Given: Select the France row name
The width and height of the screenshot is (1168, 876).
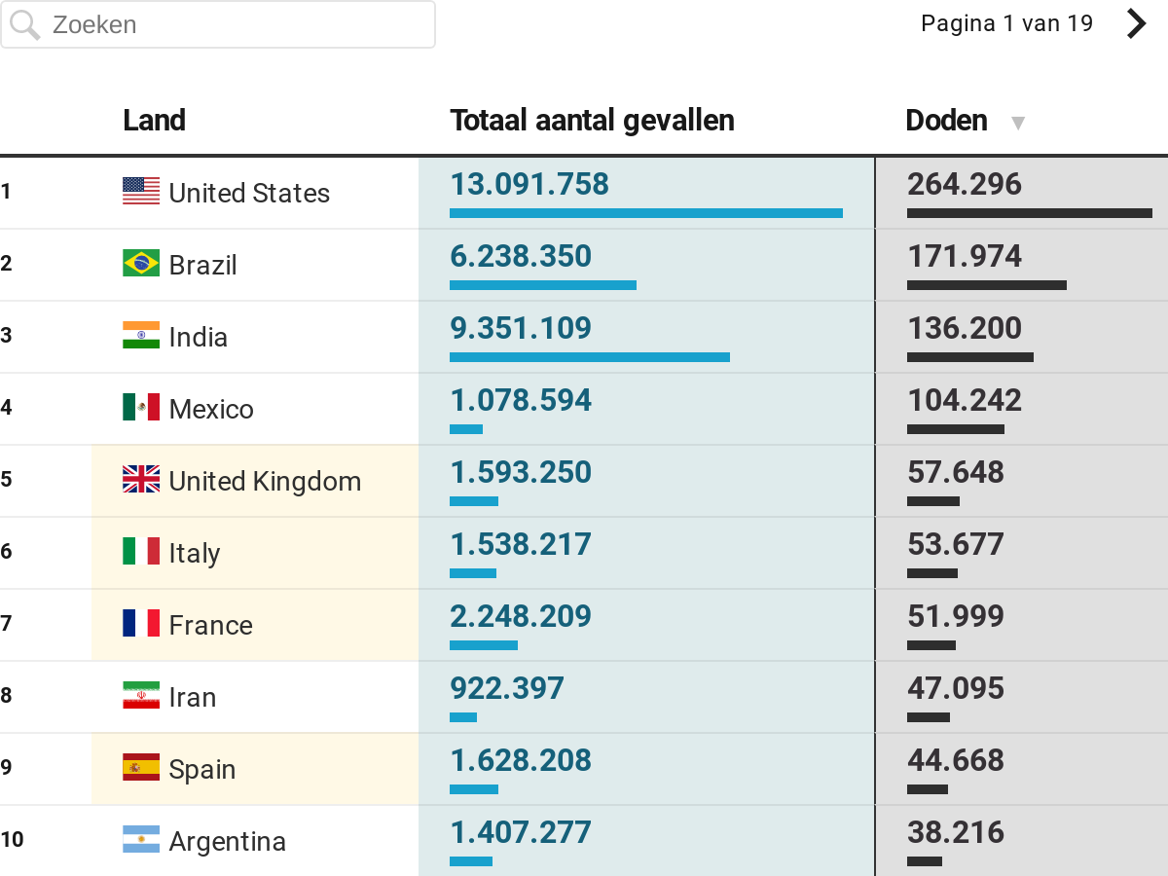Looking at the screenshot, I should pos(210,625).
